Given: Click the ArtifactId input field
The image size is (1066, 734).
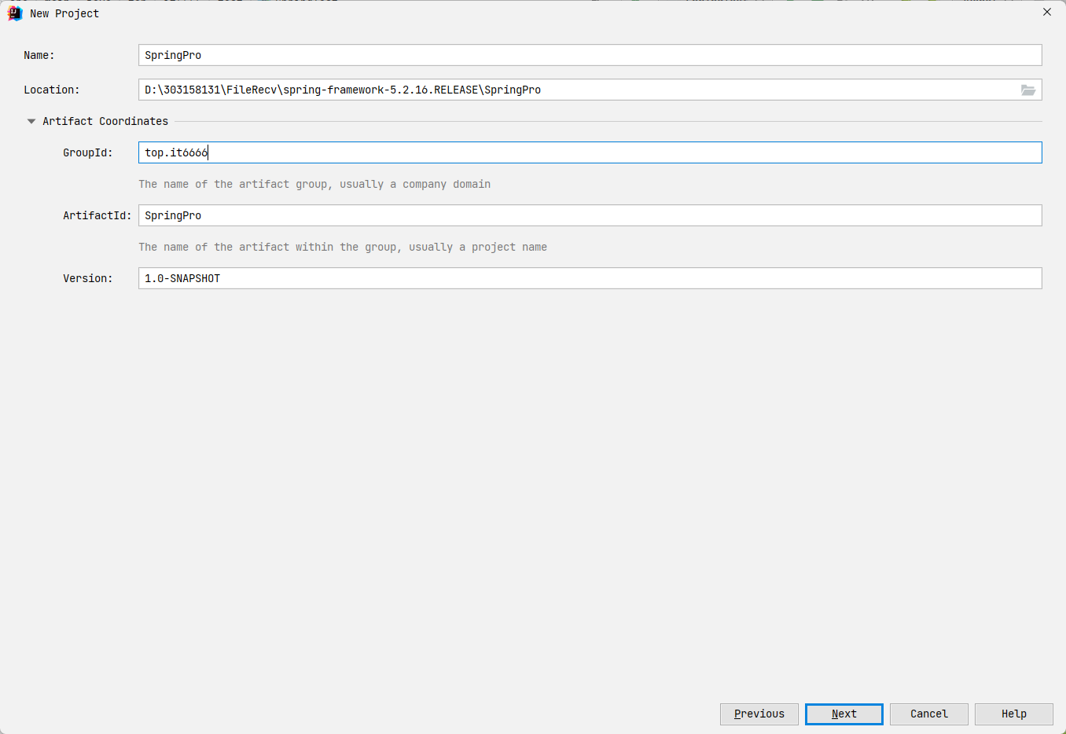Looking at the screenshot, I should pyautogui.click(x=590, y=215).
